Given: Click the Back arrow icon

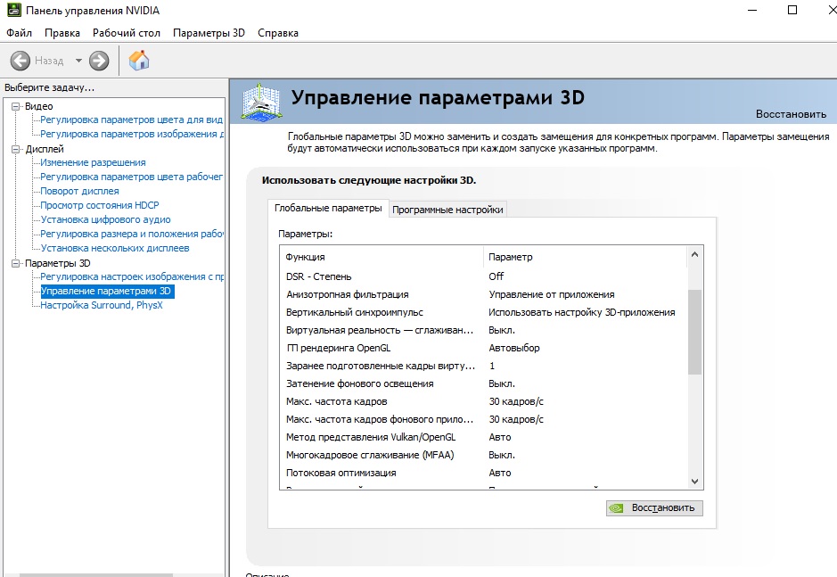Looking at the screenshot, I should [x=21, y=61].
